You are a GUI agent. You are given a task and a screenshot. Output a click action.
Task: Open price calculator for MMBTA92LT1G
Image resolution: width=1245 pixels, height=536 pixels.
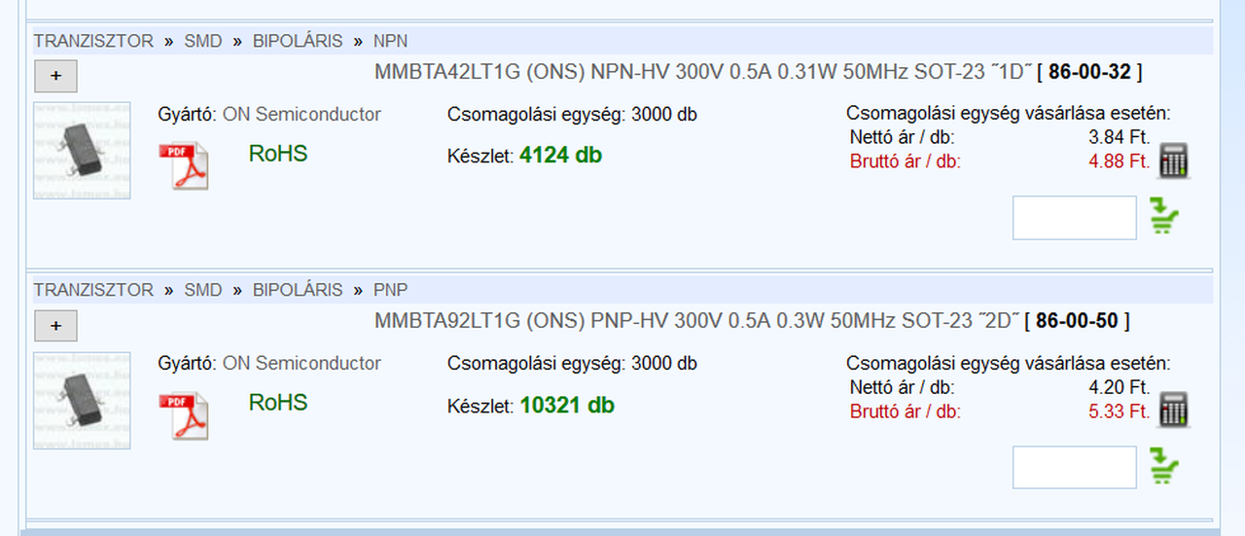1174,410
